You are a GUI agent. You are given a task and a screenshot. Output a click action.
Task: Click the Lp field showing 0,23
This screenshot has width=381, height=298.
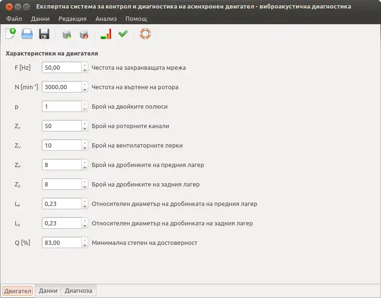62,204
